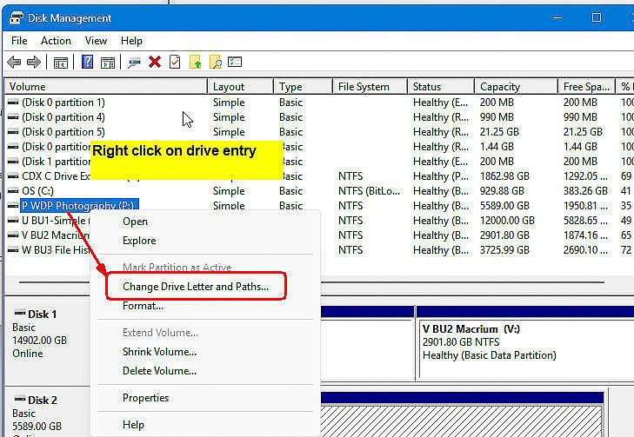The width and height of the screenshot is (634, 437).
Task: Choose Explore from the context menu
Action: pos(139,241)
